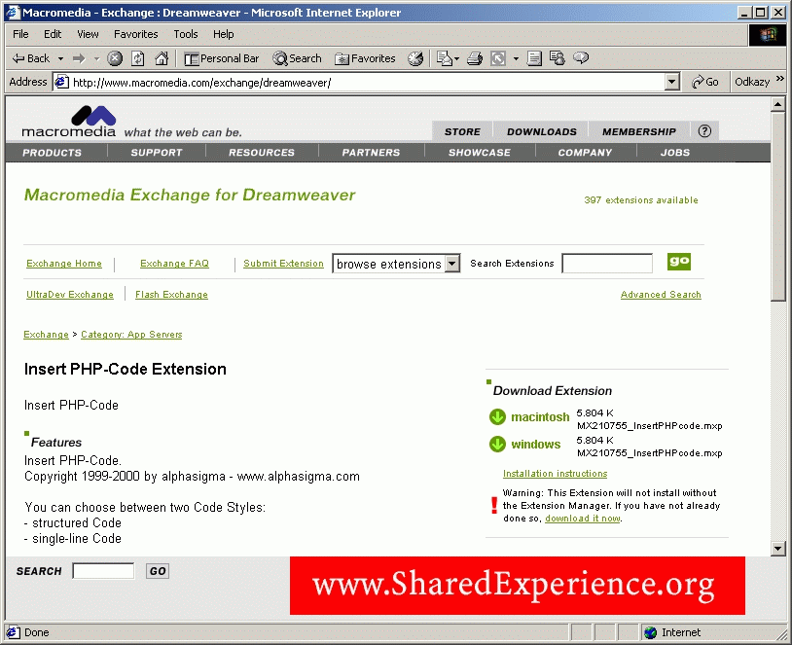The width and height of the screenshot is (792, 645).
Task: Click the Print toolbar icon
Action: click(x=475, y=58)
